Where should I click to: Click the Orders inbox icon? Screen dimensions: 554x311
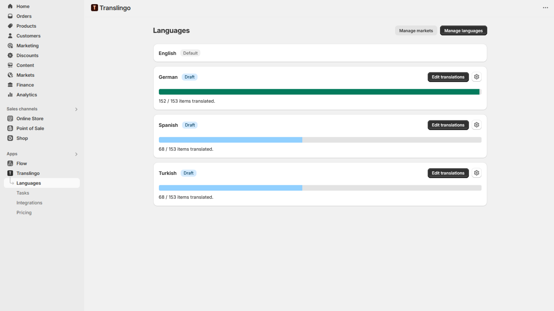10,16
